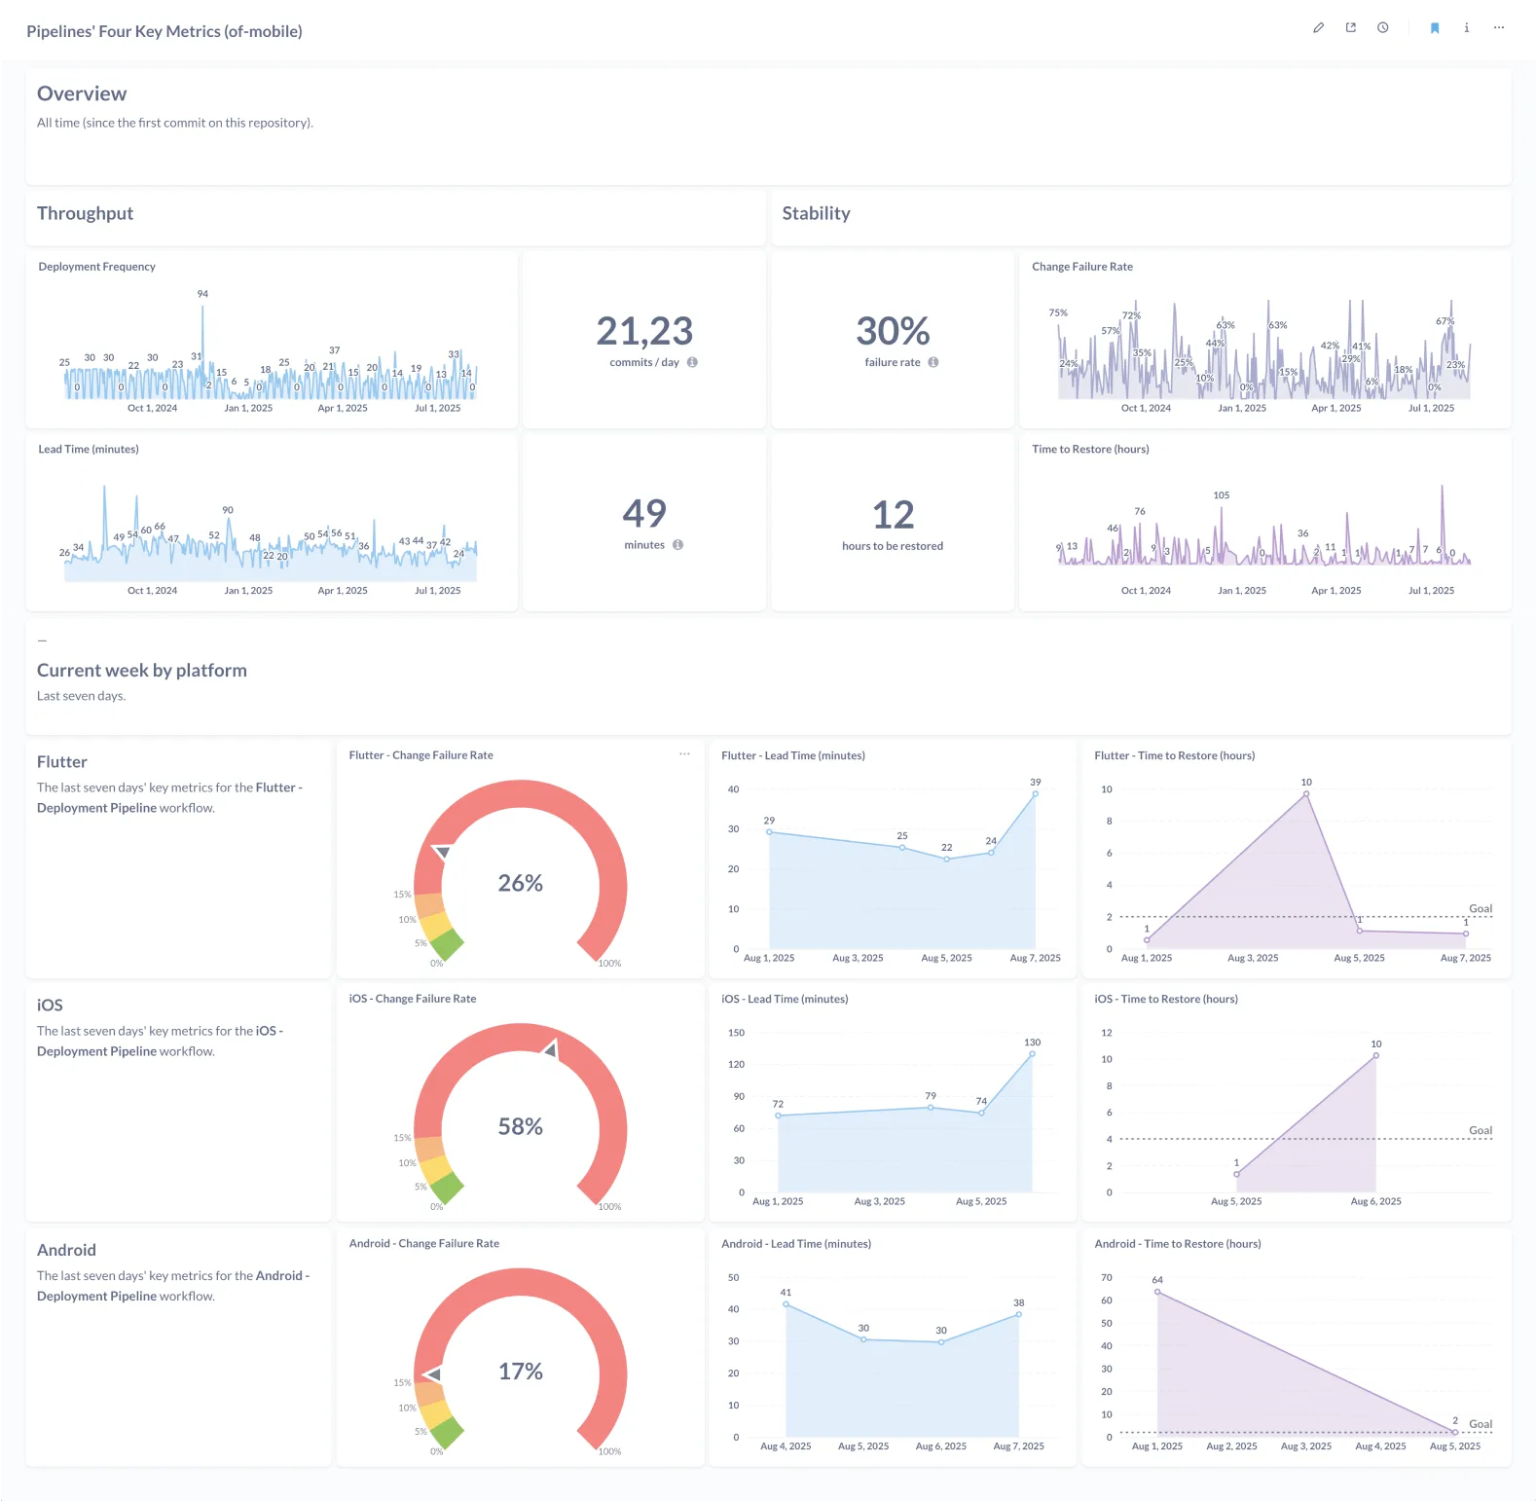Open the sharing icon in the dashboard header
Screen dimensions: 1536x1501
click(x=1350, y=28)
